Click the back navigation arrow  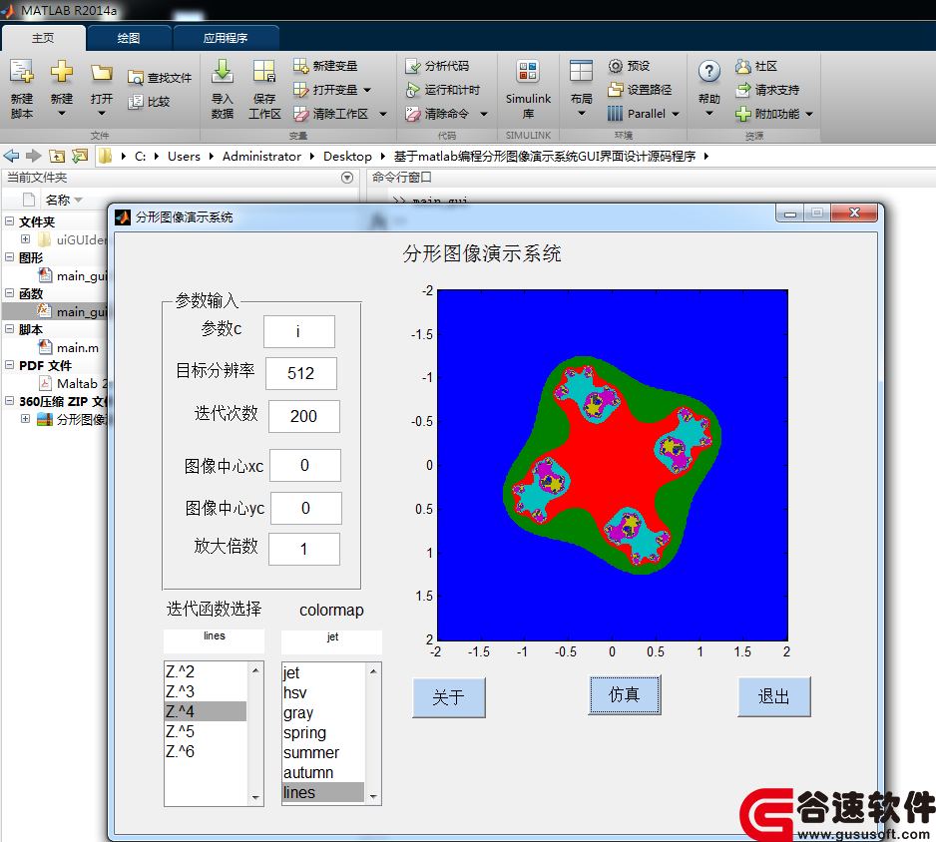click(11, 156)
